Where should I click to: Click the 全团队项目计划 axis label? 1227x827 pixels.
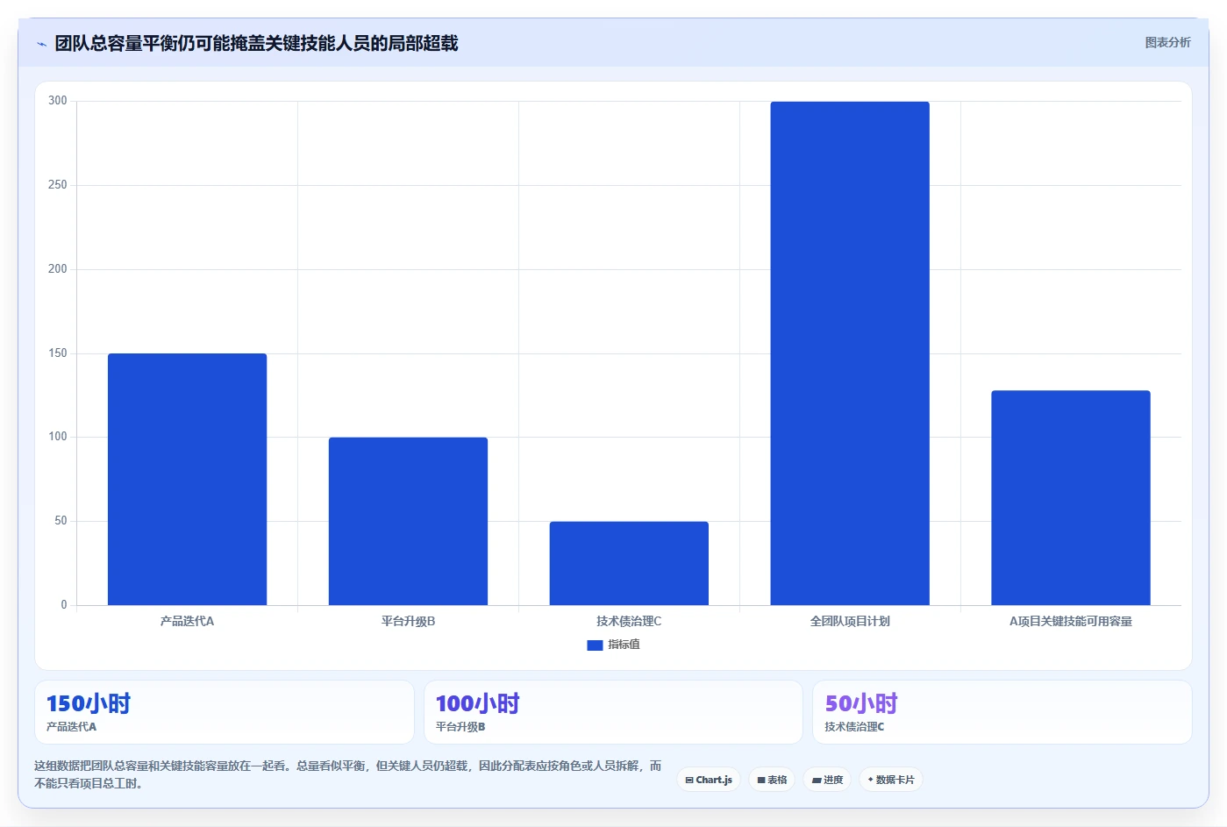click(x=850, y=621)
